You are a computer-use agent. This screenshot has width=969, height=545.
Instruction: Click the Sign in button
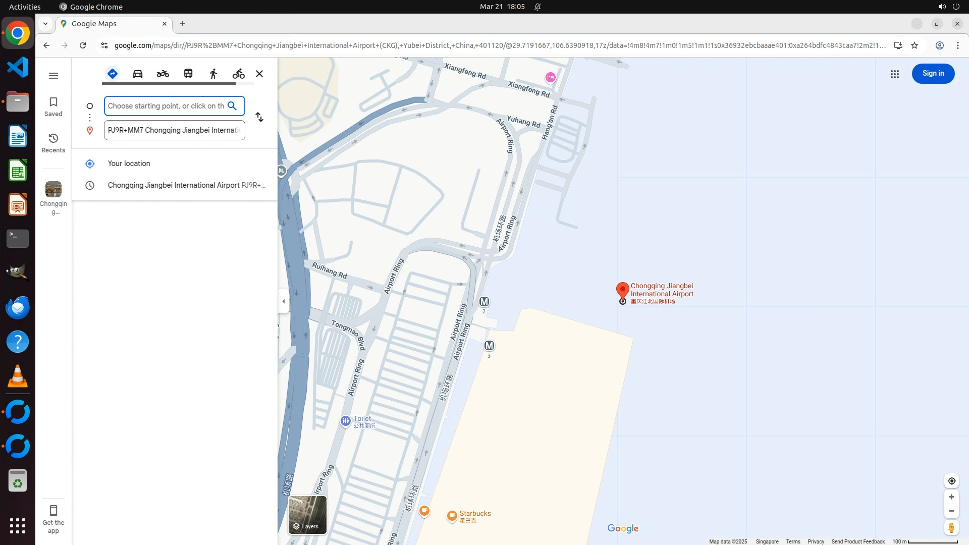(933, 74)
